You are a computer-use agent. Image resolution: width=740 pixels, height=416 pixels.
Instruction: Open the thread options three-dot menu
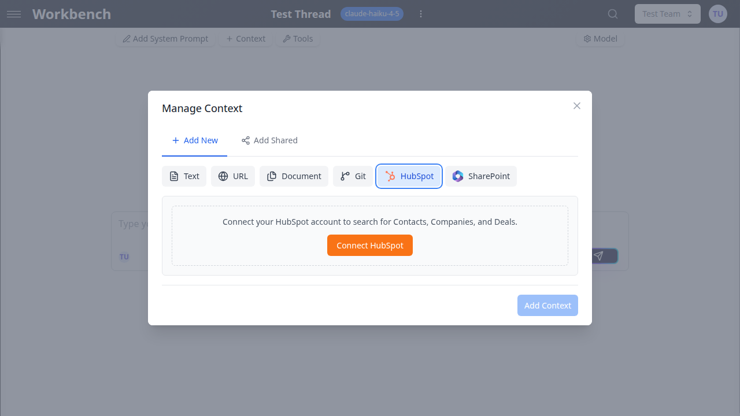pos(421,13)
